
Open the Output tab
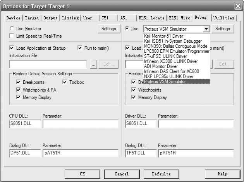(50, 18)
